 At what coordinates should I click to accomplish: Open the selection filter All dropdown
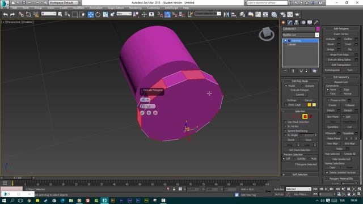coord(49,14)
